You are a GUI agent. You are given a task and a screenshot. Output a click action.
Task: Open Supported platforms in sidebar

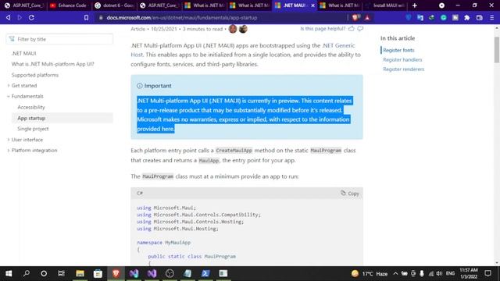(35, 75)
